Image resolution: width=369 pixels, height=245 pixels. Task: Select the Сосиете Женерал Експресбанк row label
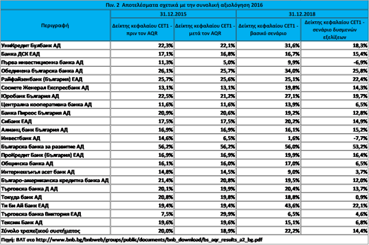click(44, 88)
